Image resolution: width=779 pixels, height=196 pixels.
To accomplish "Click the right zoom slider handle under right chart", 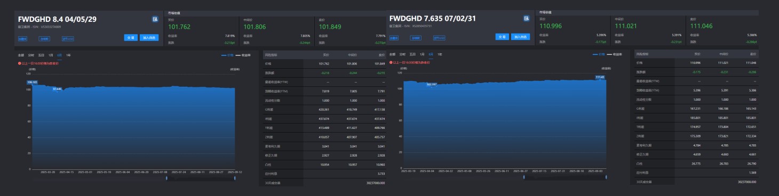I will (x=606, y=177).
